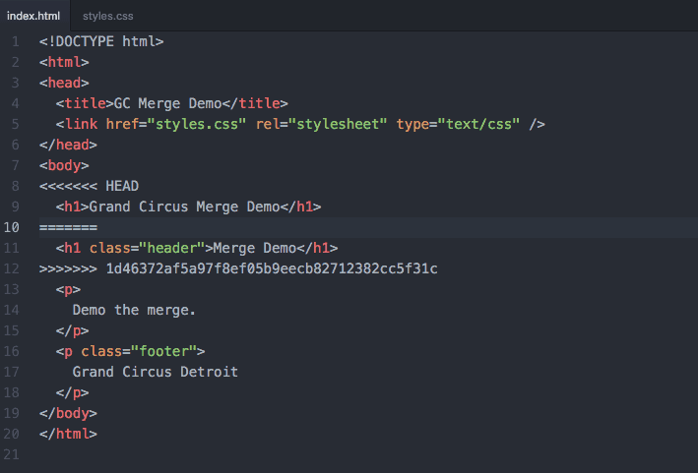Click the "Grand Circus Detroit" text
This screenshot has height=473, width=698.
click(155, 372)
